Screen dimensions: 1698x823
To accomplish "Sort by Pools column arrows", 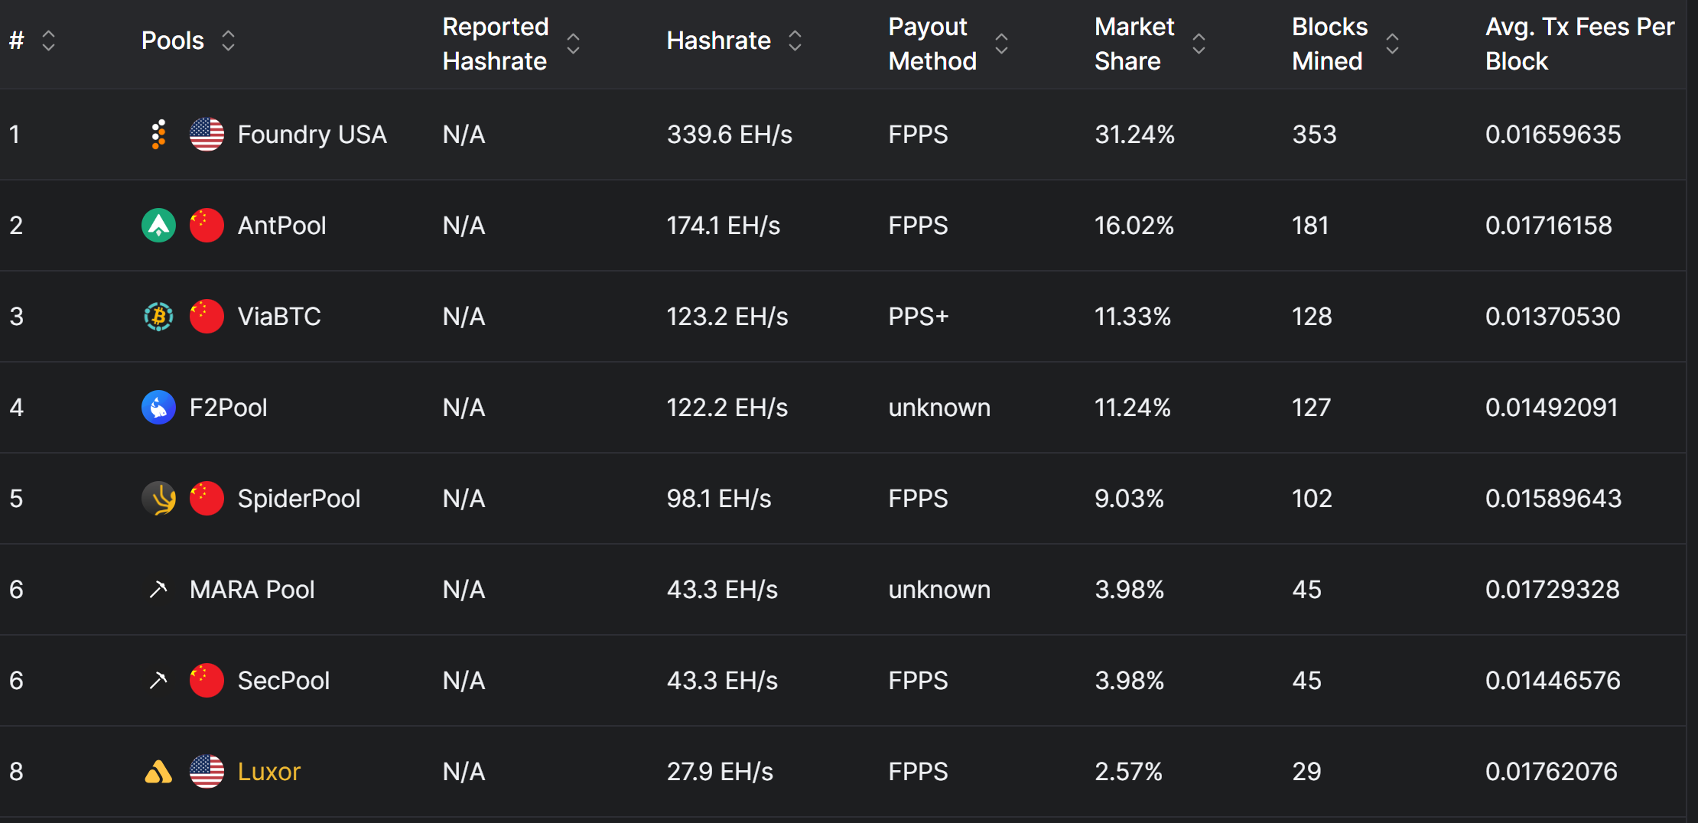I will click(228, 41).
